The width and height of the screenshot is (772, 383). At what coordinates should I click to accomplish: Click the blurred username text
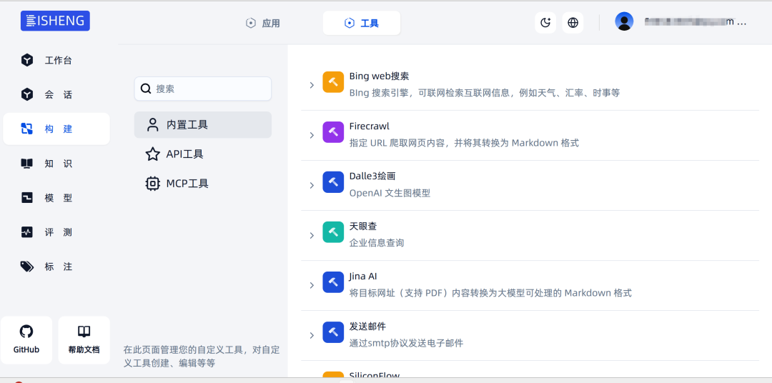[x=696, y=22]
